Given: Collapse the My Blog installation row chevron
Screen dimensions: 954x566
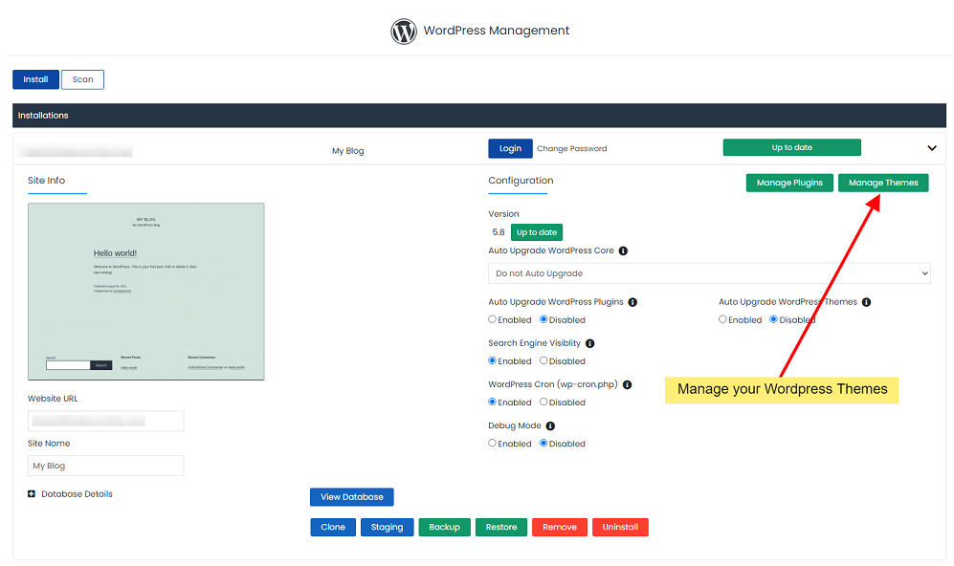Looking at the screenshot, I should click(930, 147).
